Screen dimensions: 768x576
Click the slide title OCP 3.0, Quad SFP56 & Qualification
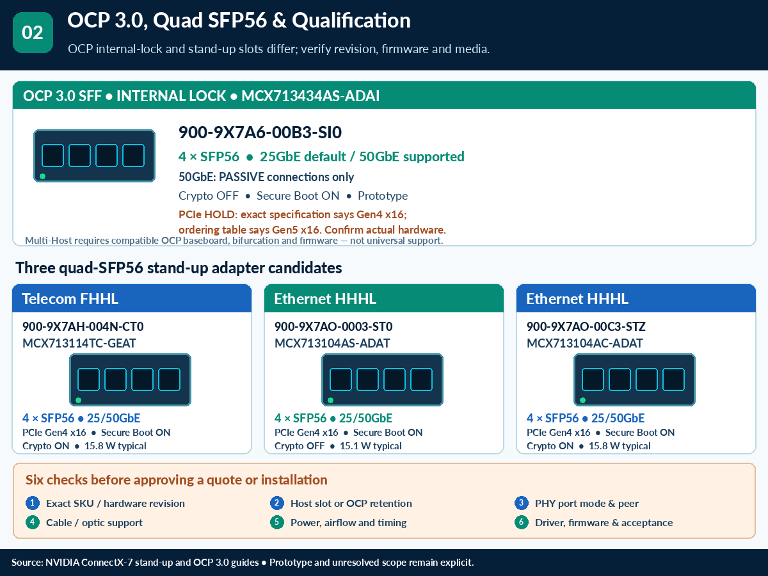[239, 21]
